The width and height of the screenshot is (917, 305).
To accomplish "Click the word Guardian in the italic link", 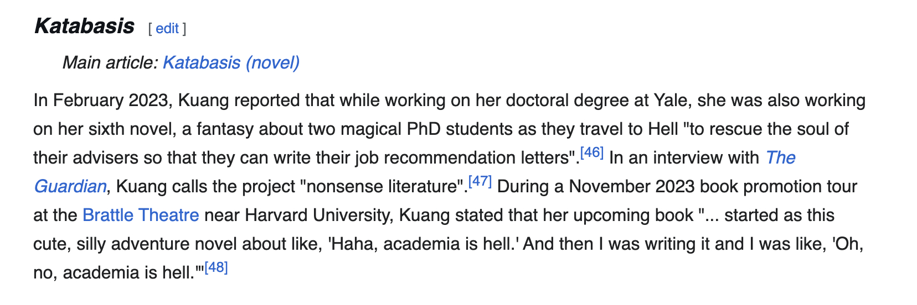I will tap(70, 186).
